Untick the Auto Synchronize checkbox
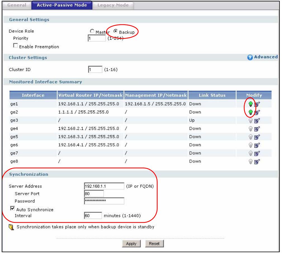The image size is (282, 253). [12, 208]
